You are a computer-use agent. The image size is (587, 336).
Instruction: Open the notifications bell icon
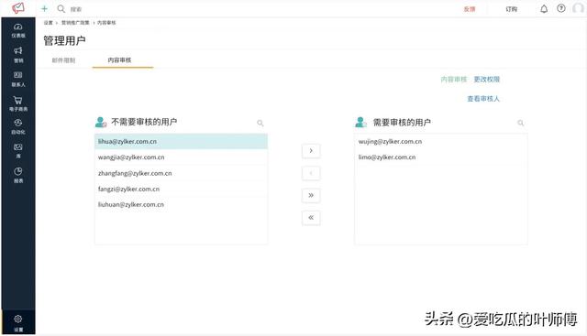point(544,9)
